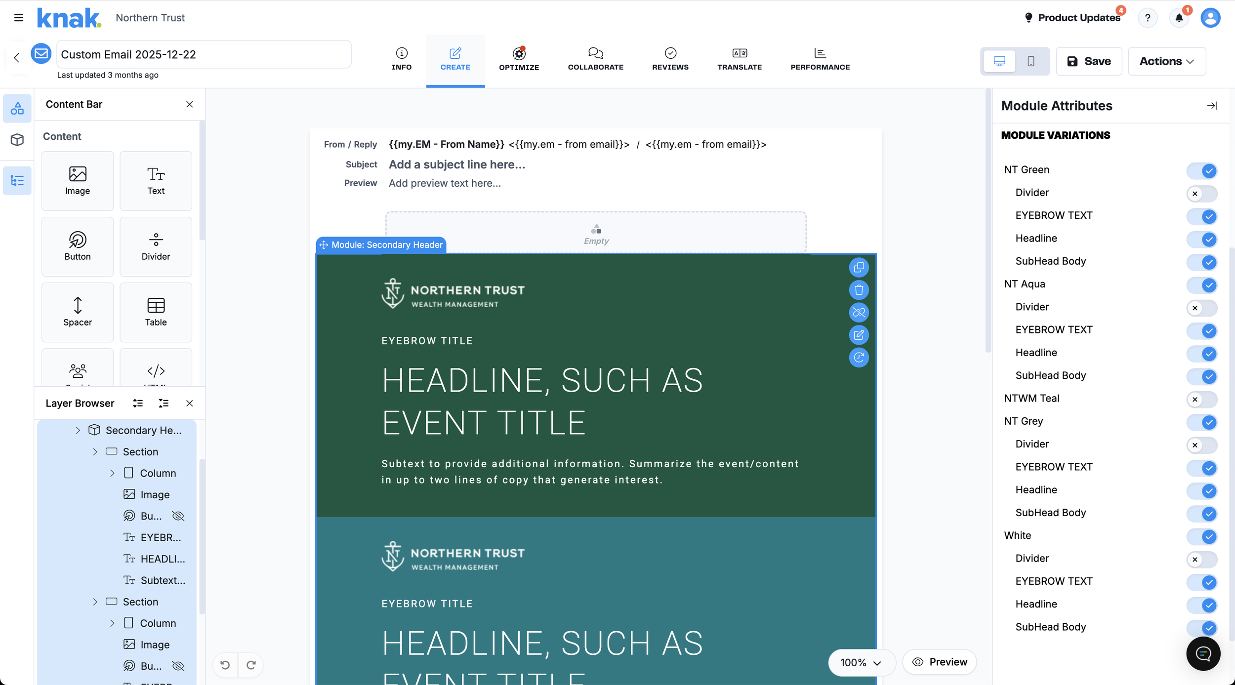Open the Preview button
Viewport: 1235px width, 685px height.
click(x=940, y=662)
